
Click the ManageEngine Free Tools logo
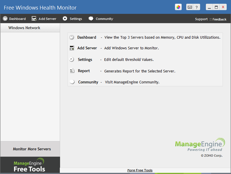coord(30,165)
